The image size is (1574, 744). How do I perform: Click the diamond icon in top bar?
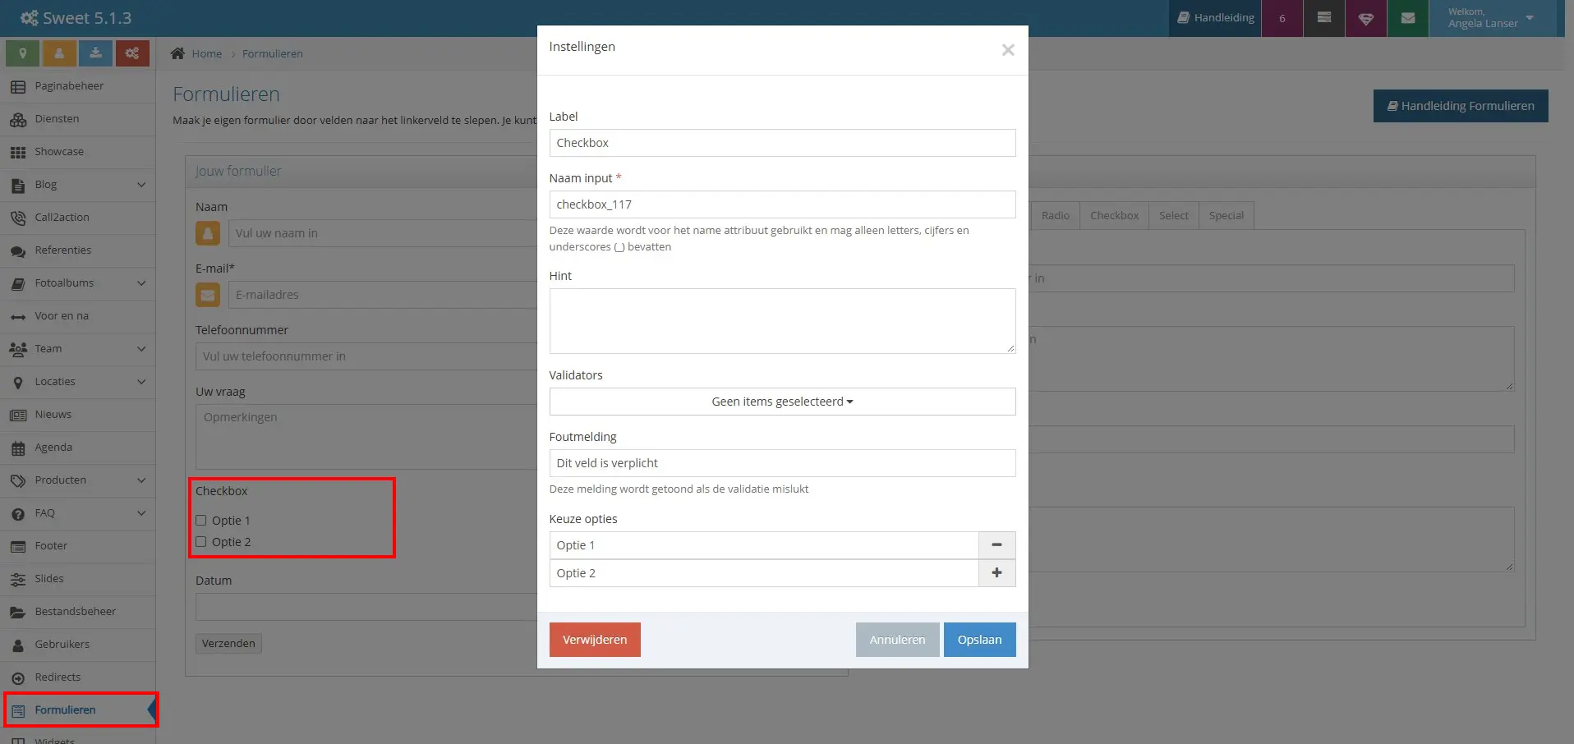(x=1365, y=18)
